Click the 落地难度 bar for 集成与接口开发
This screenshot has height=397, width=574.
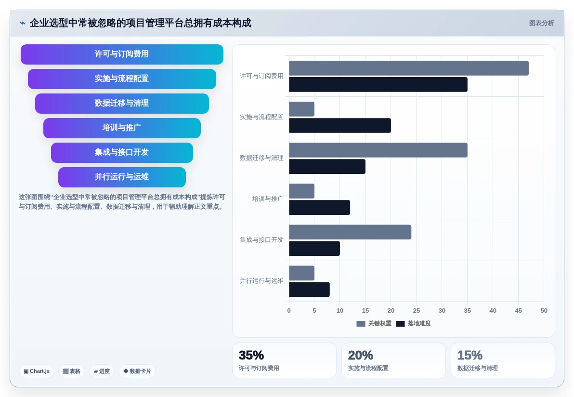click(314, 248)
